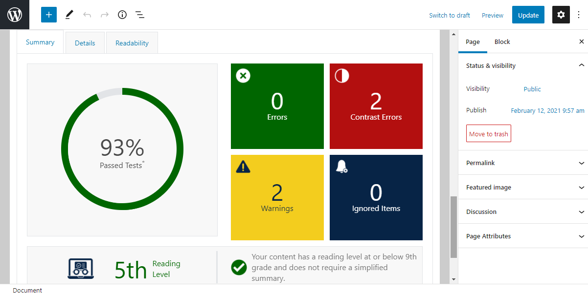Expand the Featured image panel
588x296 pixels.
click(523, 187)
